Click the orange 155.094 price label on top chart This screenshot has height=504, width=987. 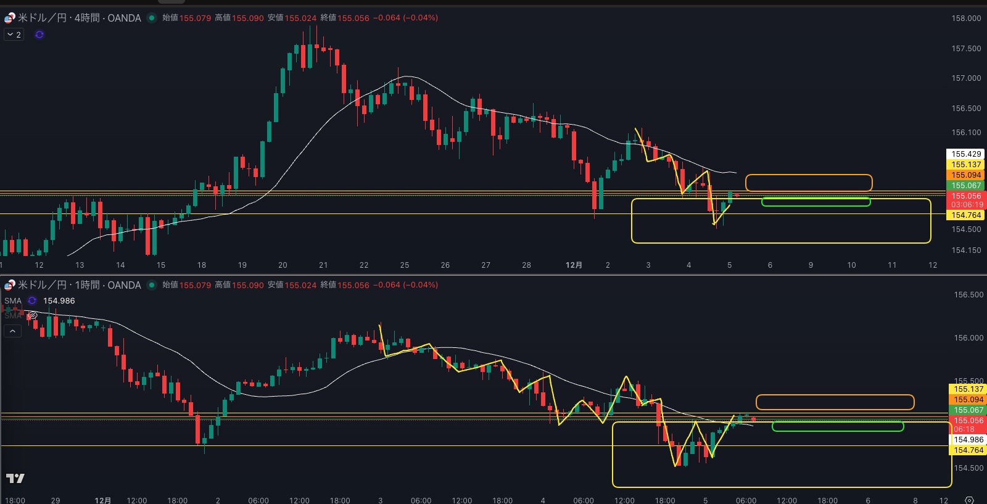(x=965, y=175)
